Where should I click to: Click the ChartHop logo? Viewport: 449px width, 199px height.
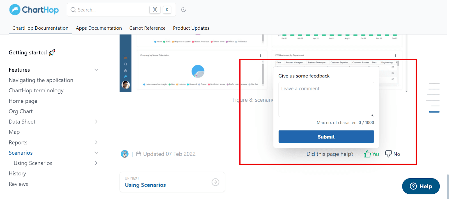point(34,10)
